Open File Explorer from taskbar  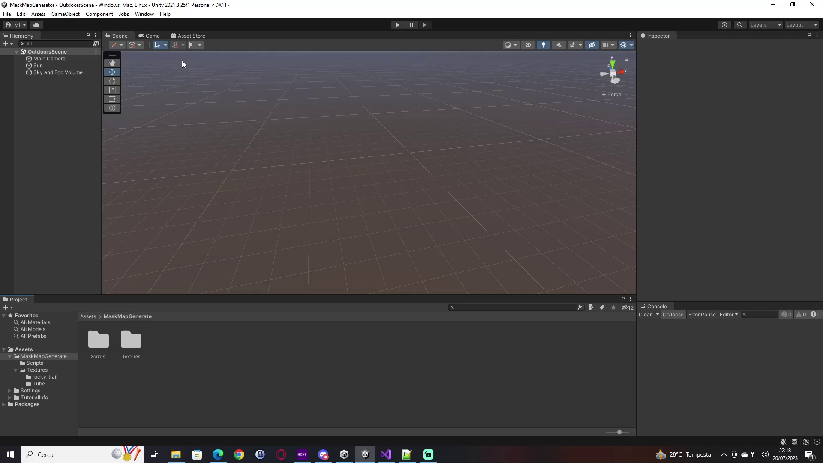pos(176,454)
